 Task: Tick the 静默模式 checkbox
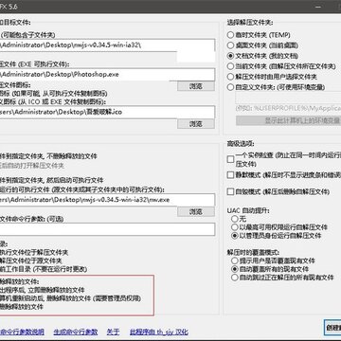231,175
